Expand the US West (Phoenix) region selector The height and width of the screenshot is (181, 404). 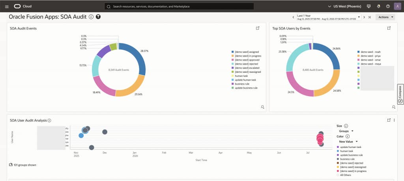click(344, 6)
